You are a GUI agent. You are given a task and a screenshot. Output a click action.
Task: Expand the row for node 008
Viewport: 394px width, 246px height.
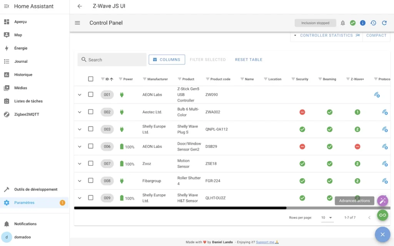(80, 181)
